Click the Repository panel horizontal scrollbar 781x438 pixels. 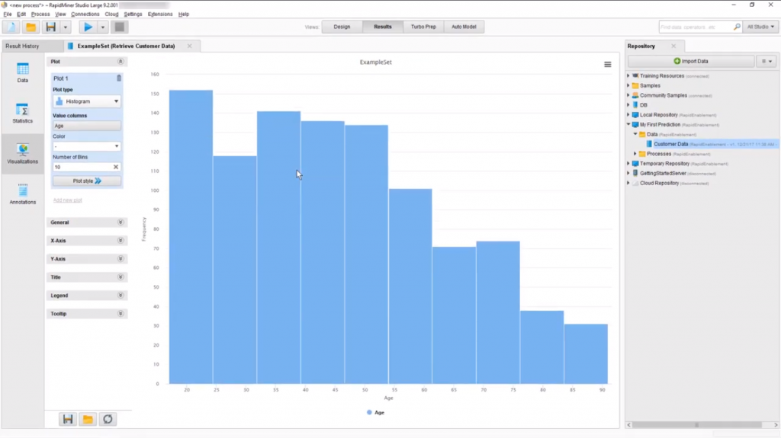[x=696, y=425]
